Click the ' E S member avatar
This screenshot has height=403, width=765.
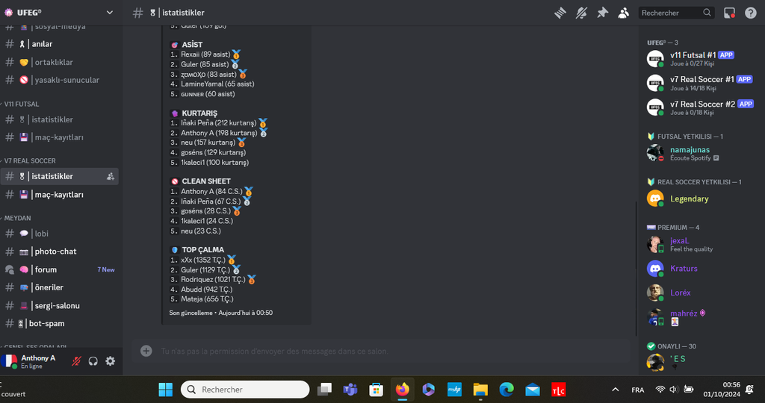coord(655,362)
